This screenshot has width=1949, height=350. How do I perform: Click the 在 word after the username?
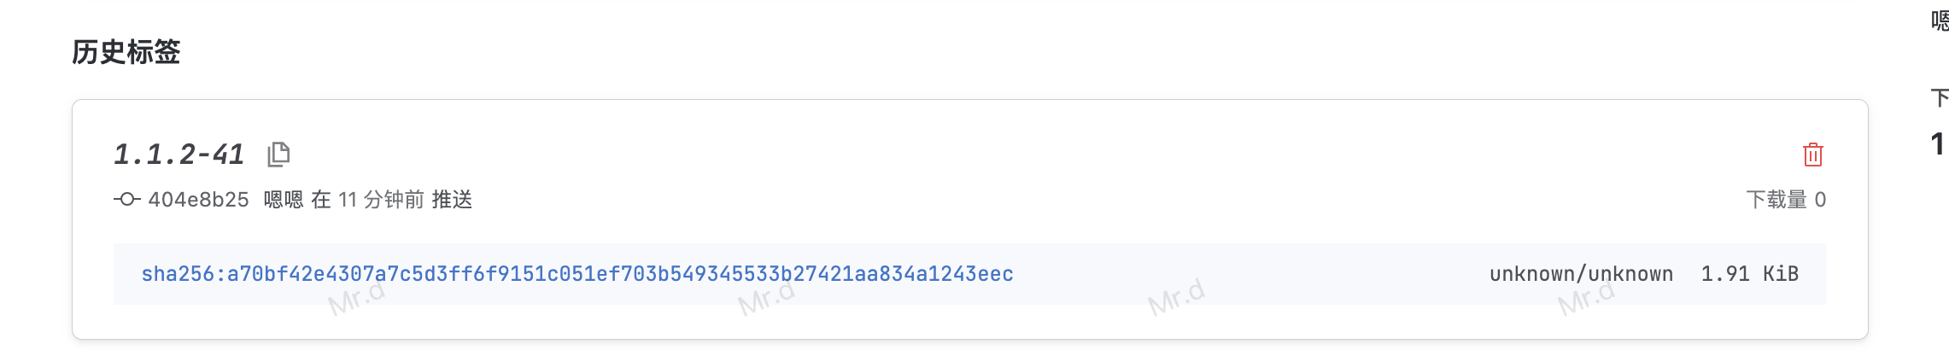321,200
